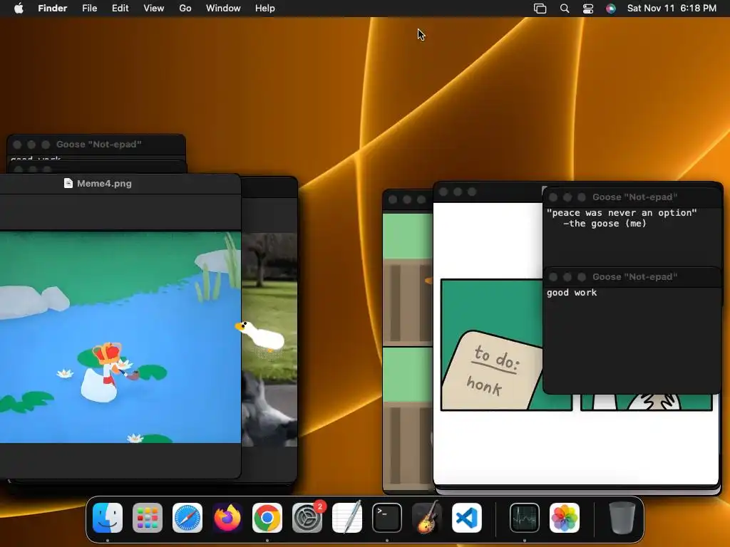Open Finder from the Dock
This screenshot has width=730, height=547.
click(108, 518)
